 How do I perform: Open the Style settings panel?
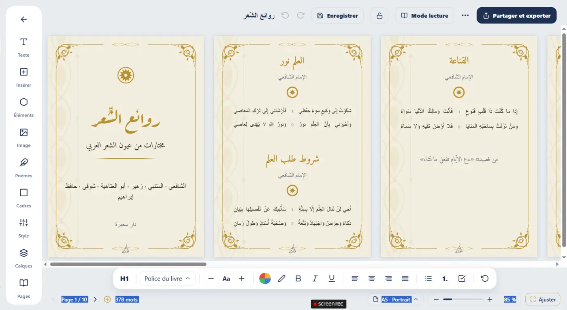click(x=23, y=227)
